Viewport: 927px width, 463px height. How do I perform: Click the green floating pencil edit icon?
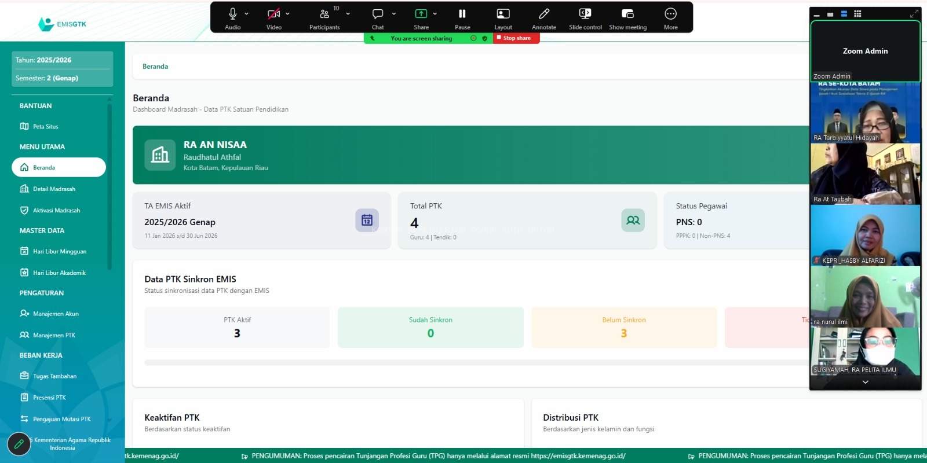click(x=19, y=444)
